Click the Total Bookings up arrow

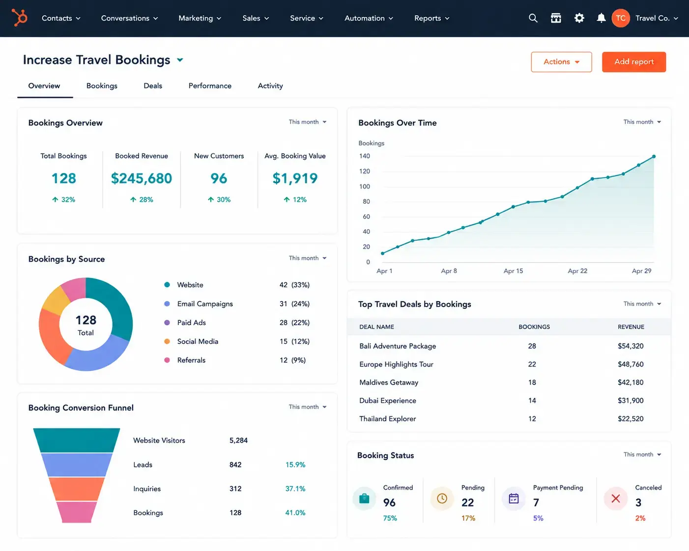[x=55, y=199]
